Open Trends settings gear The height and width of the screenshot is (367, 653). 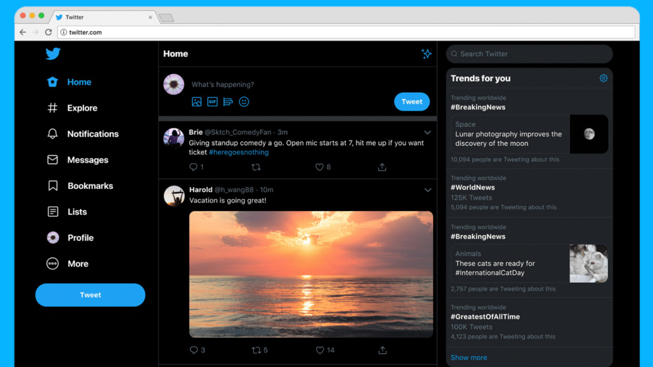(x=604, y=78)
